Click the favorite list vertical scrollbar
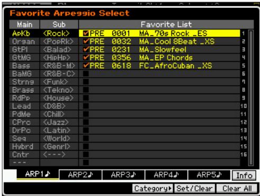Viewport: 260px width, 196px height. point(251,98)
